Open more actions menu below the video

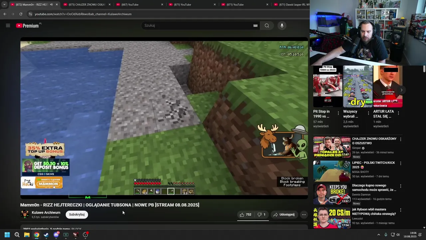coord(304,215)
